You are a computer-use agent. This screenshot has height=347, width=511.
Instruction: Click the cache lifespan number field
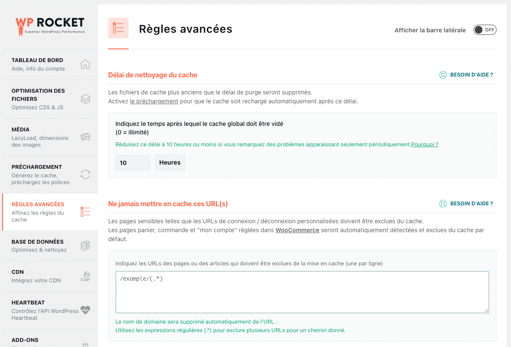coord(132,163)
